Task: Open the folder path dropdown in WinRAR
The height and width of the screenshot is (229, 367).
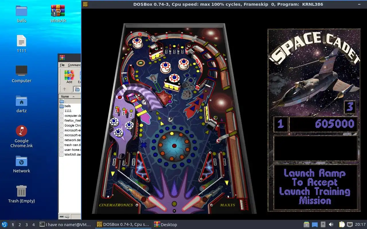Action: coord(77,89)
